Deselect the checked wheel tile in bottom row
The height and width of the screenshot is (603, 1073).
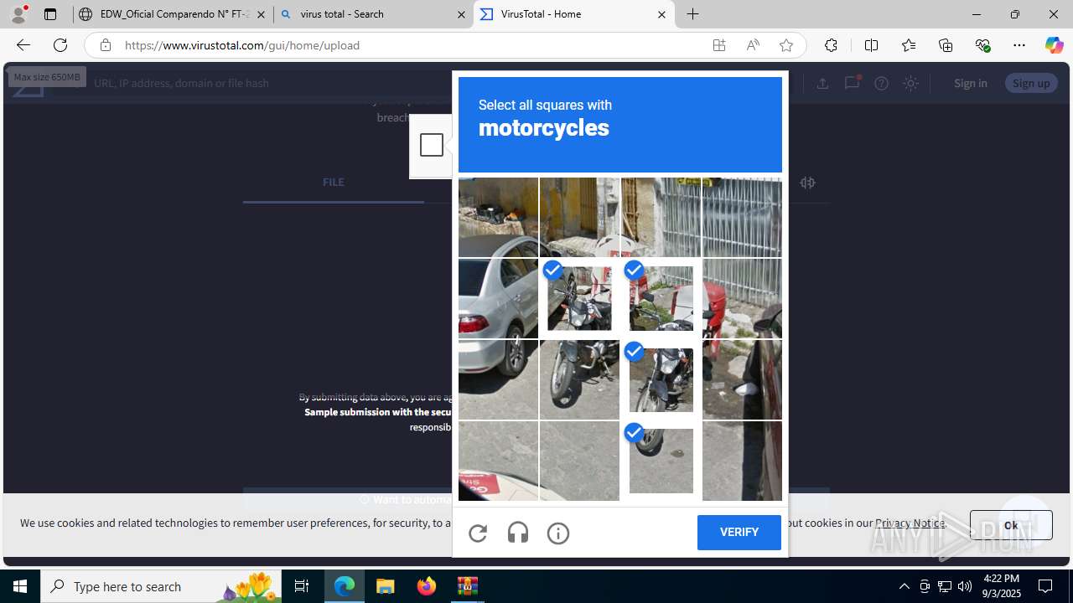pos(661,461)
